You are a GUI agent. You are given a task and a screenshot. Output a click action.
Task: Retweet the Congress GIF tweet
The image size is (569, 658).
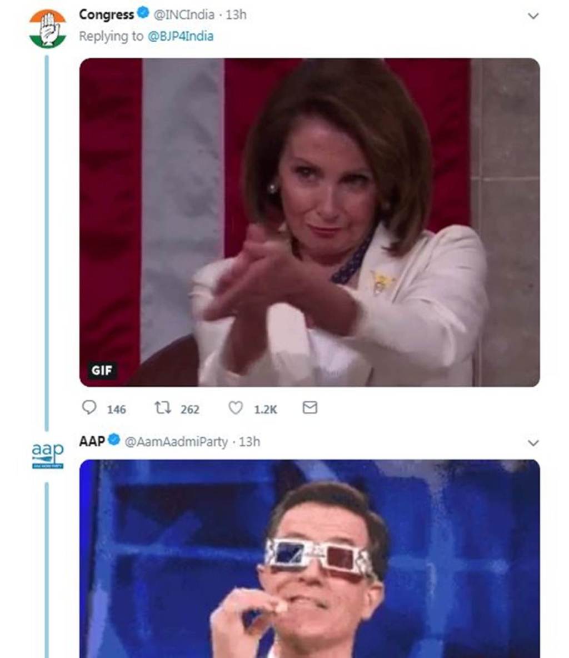click(x=162, y=407)
